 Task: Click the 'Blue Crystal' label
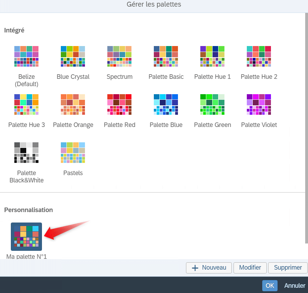(73, 77)
